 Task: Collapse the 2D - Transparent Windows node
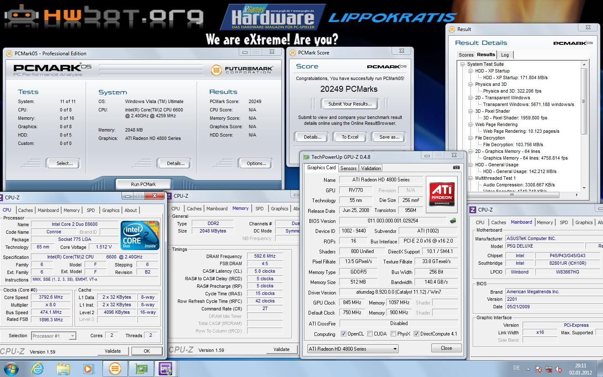click(x=471, y=98)
